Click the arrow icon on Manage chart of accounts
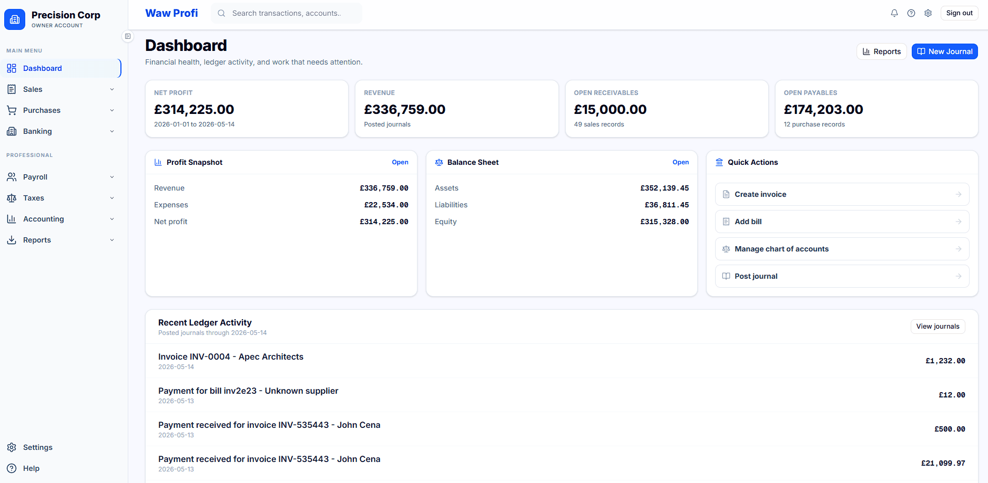988x483 pixels. pos(959,249)
